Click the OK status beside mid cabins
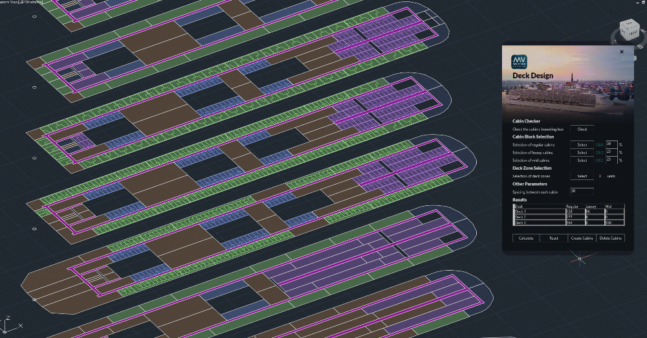Image resolution: width=647 pixels, height=338 pixels. (599, 161)
